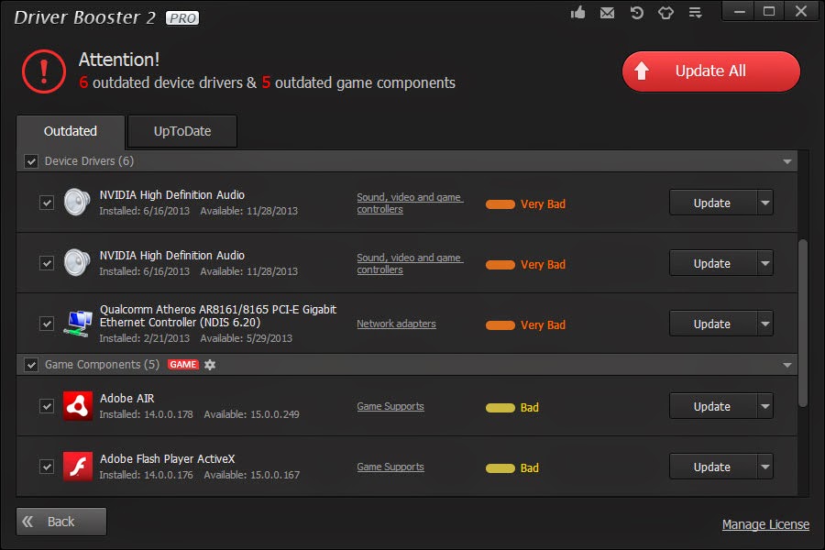Click the first NVIDIA audio speaker icon
The height and width of the screenshot is (550, 825).
pyautogui.click(x=77, y=202)
